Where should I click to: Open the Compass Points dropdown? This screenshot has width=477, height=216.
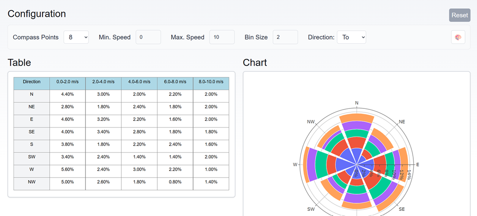click(x=76, y=37)
